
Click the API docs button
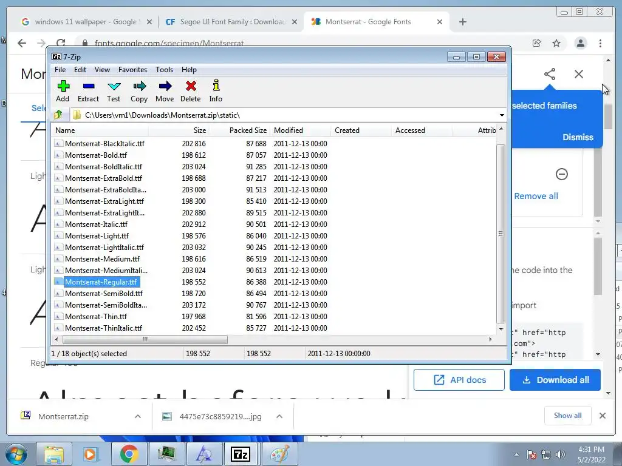coord(459,380)
